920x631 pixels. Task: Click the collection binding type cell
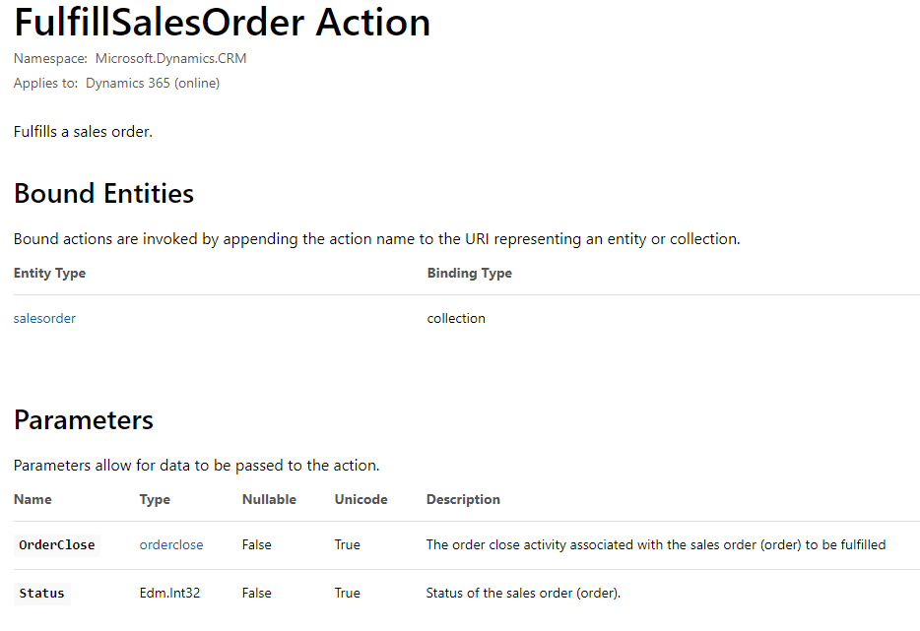click(x=456, y=318)
